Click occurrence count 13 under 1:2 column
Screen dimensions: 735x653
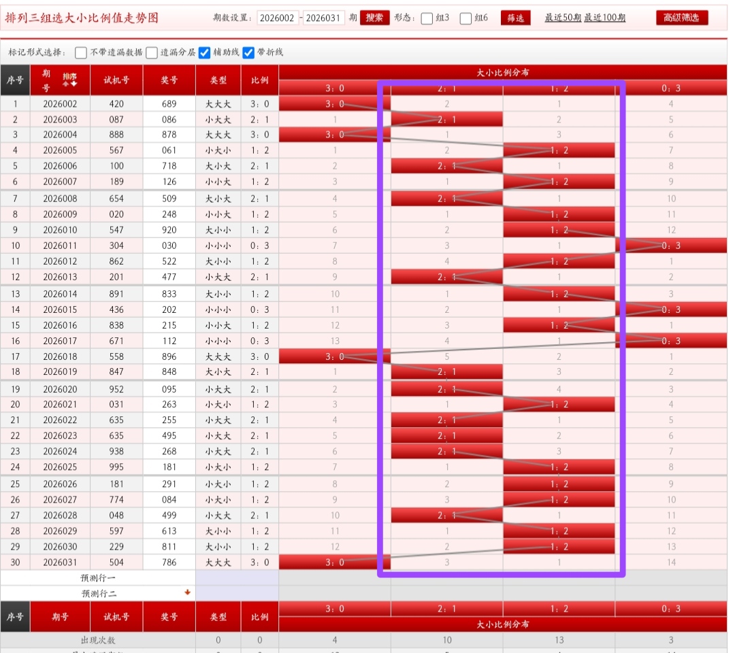click(559, 640)
